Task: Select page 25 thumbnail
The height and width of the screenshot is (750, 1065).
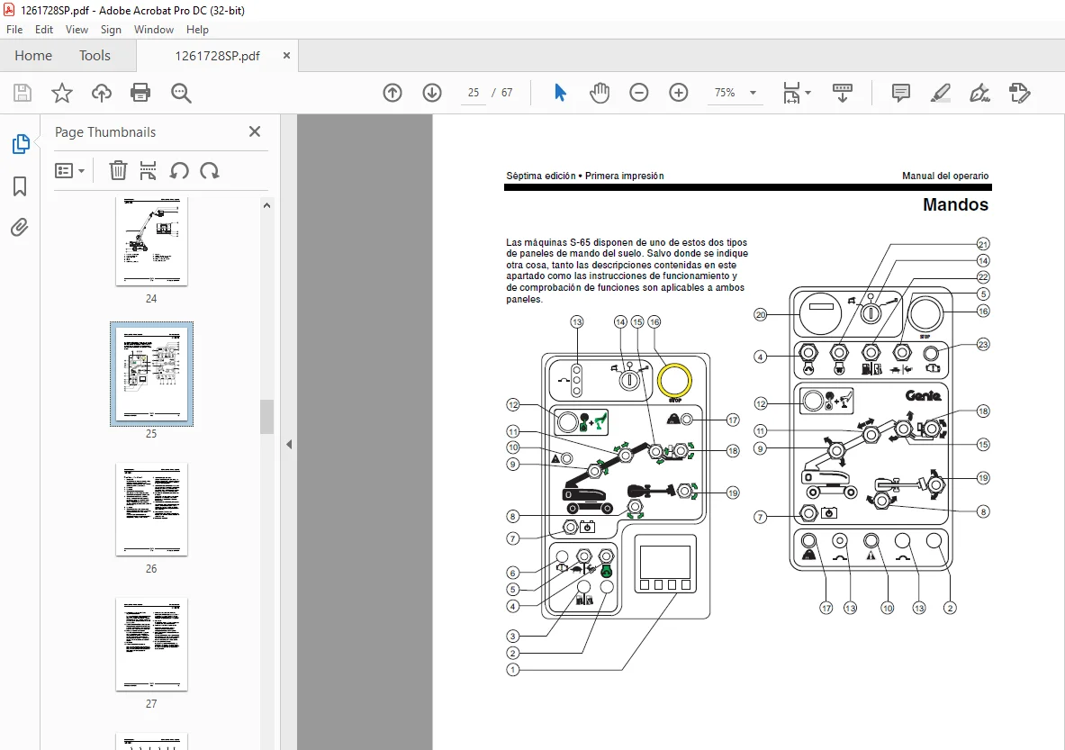Action: coord(151,375)
